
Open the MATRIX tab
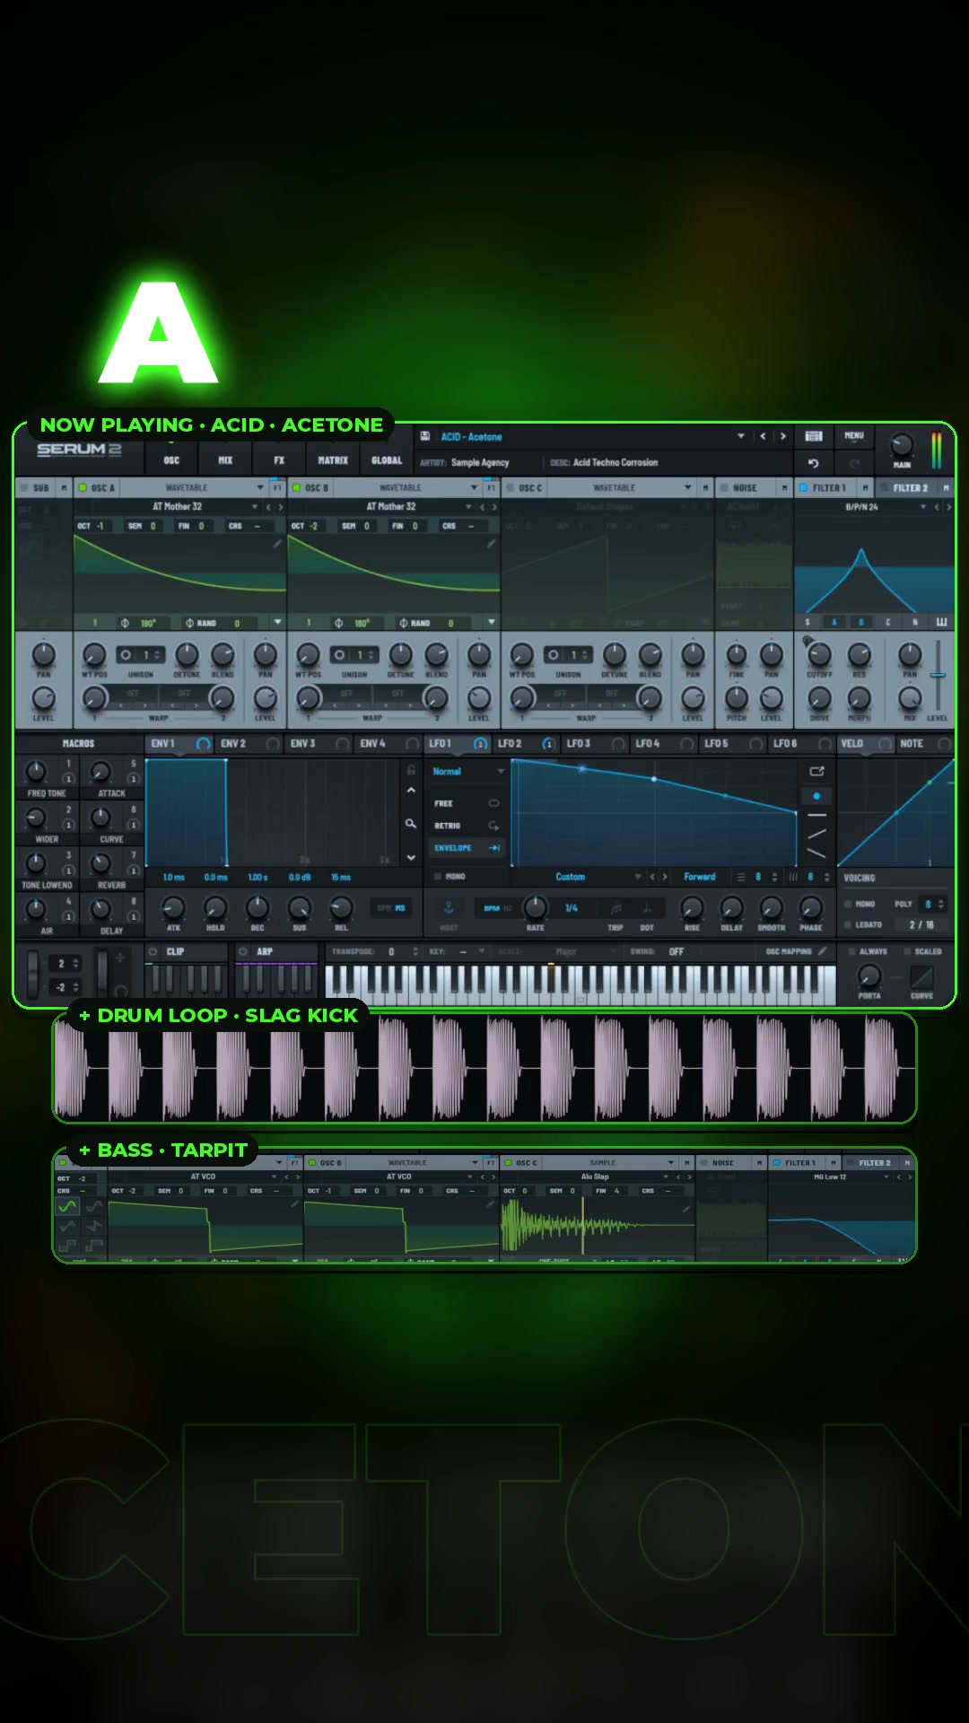coord(333,460)
